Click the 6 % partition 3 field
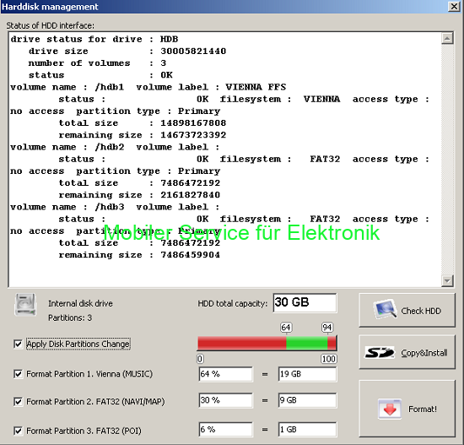 tap(226, 430)
